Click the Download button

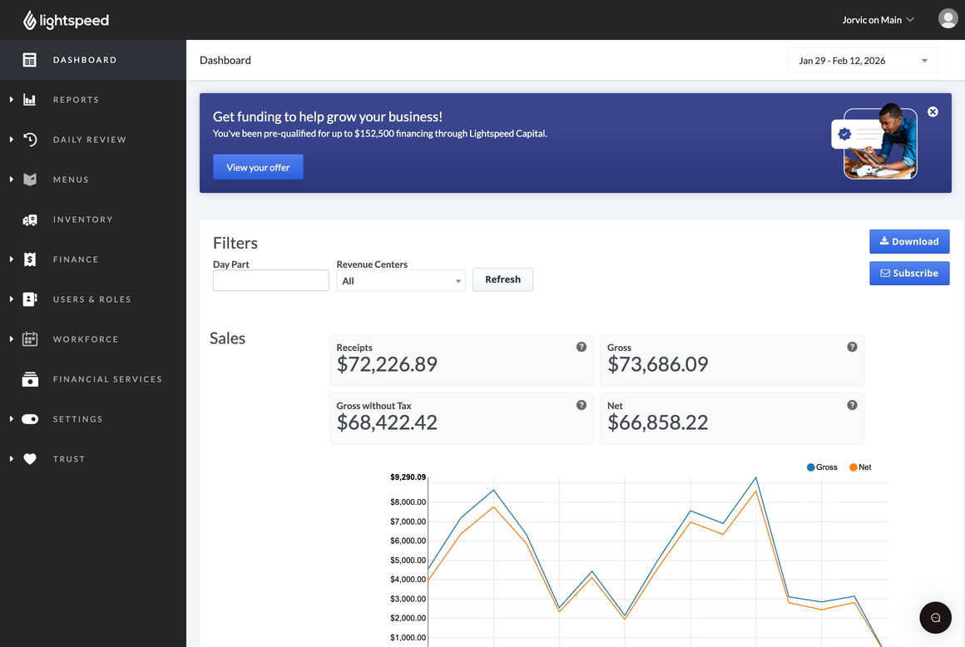[x=909, y=242]
